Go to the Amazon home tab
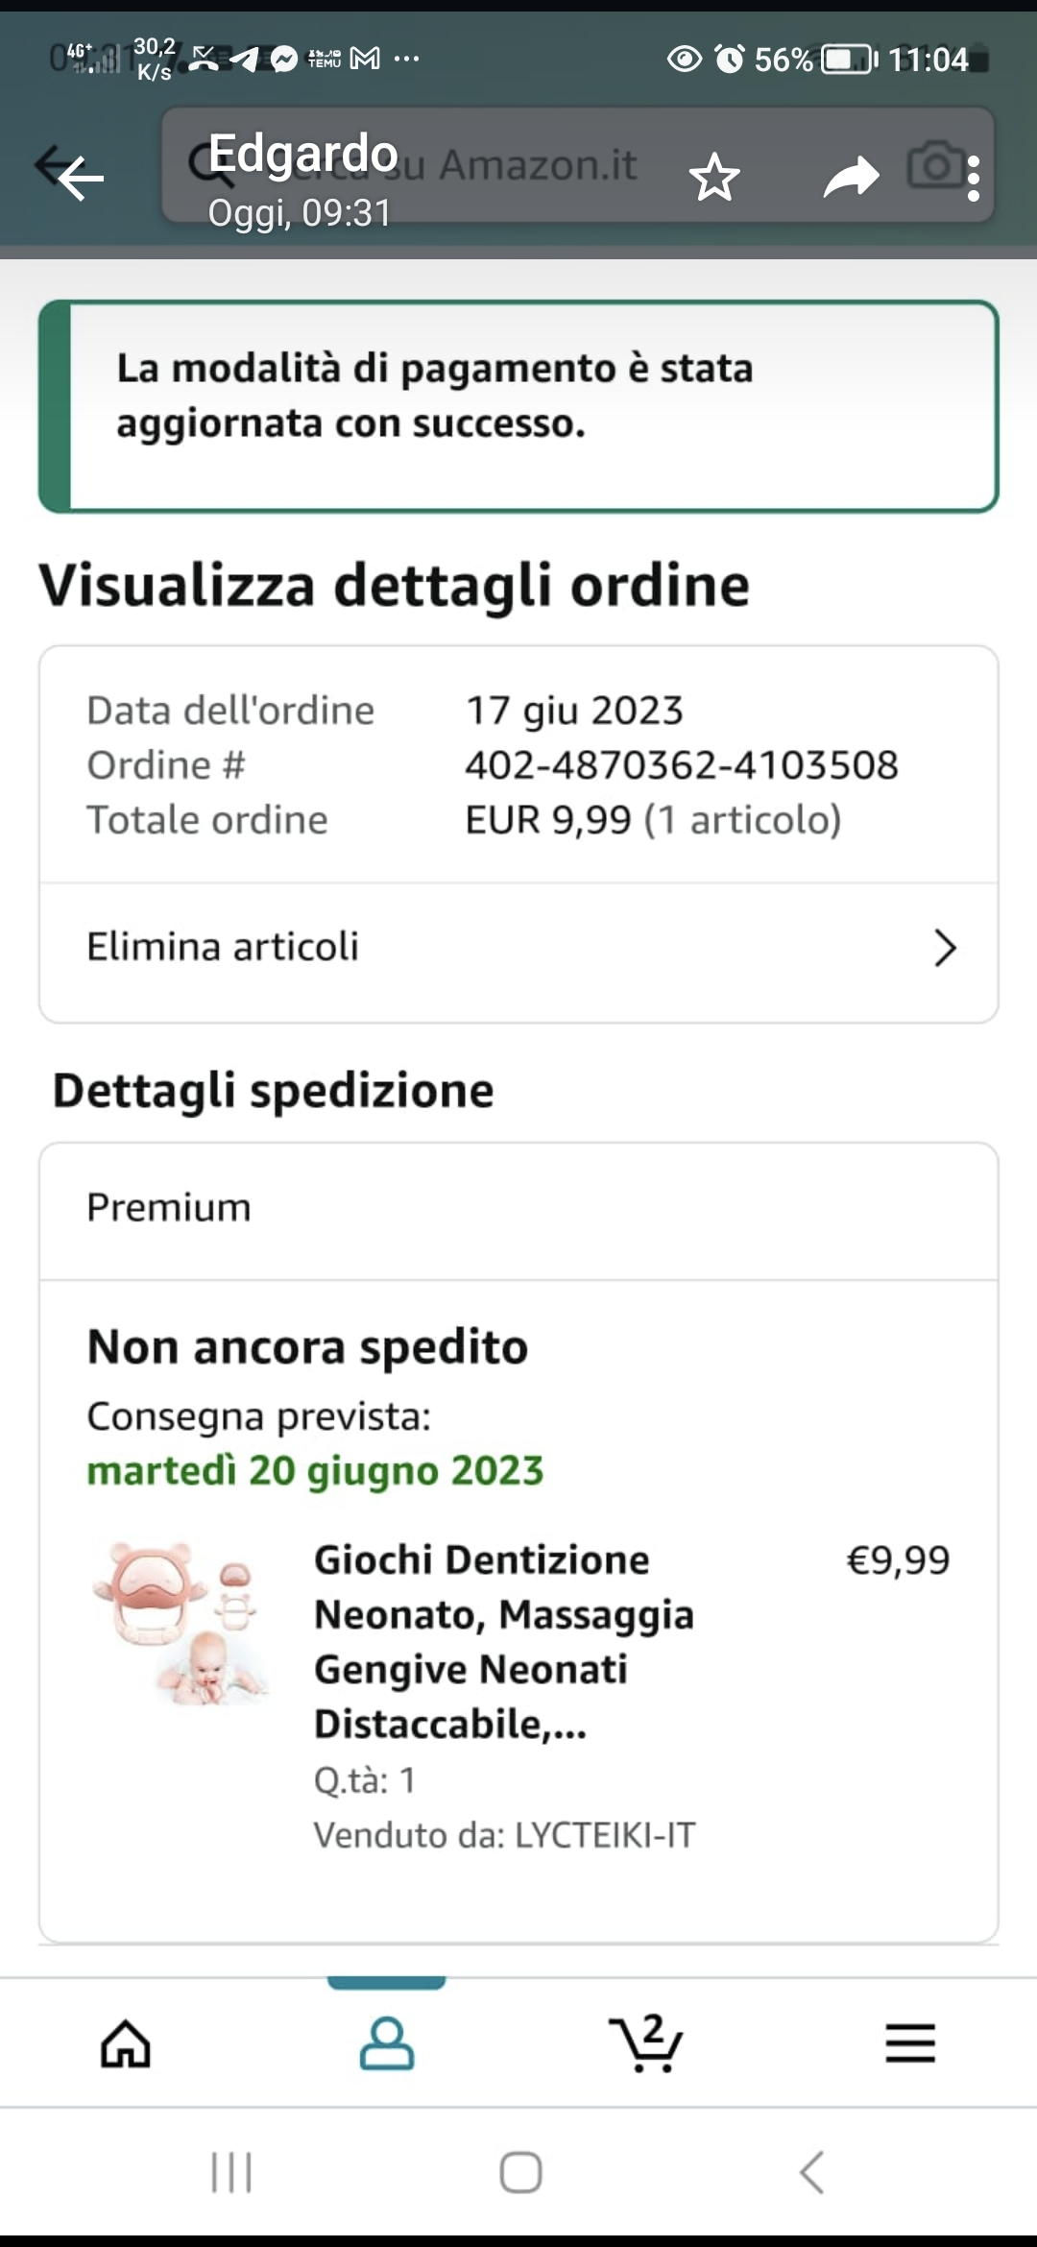The height and width of the screenshot is (2247, 1037). 126,2042
